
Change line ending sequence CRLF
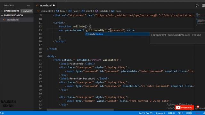(x=180, y=113)
